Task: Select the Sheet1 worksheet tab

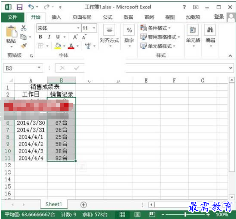Action: pyautogui.click(x=54, y=204)
